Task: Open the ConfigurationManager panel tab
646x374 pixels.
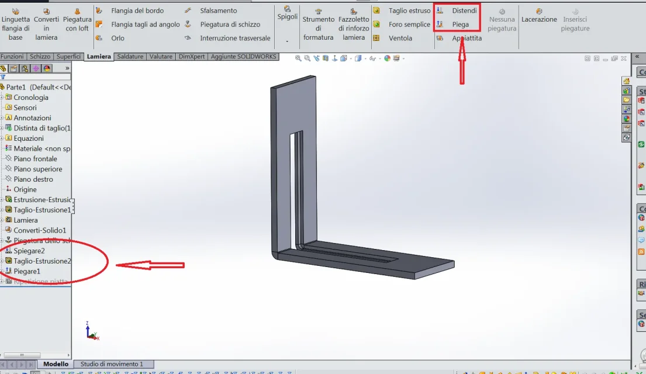Action: pos(25,68)
